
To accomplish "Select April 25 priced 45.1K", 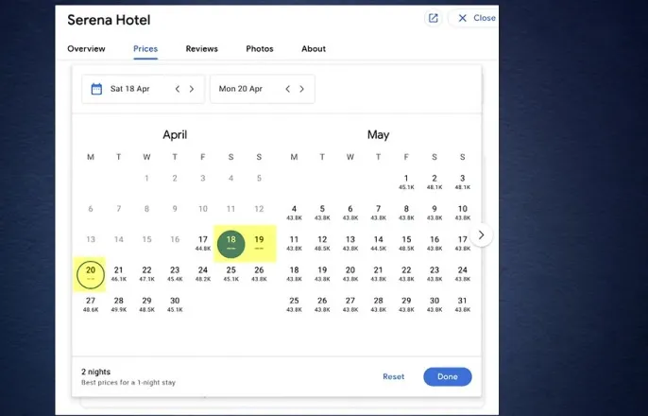I will point(231,274).
